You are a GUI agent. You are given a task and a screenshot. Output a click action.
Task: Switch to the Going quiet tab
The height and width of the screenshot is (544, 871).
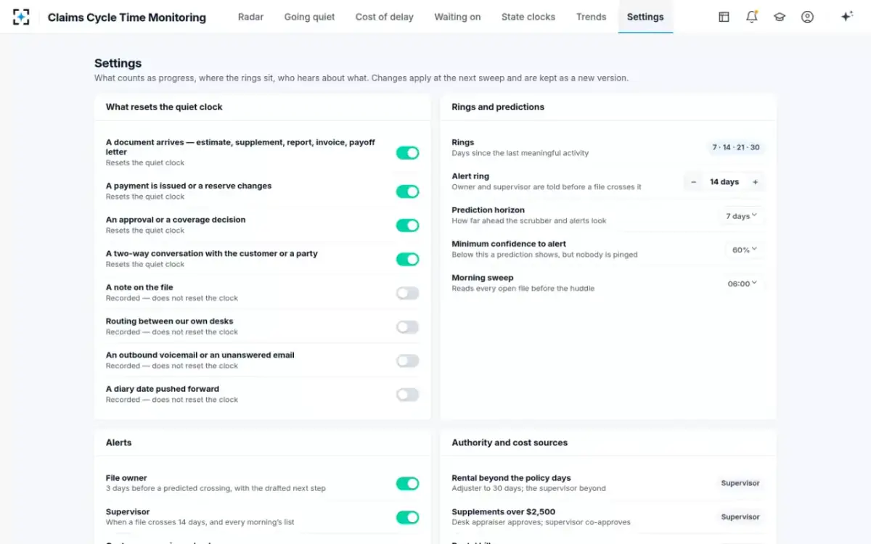click(309, 17)
